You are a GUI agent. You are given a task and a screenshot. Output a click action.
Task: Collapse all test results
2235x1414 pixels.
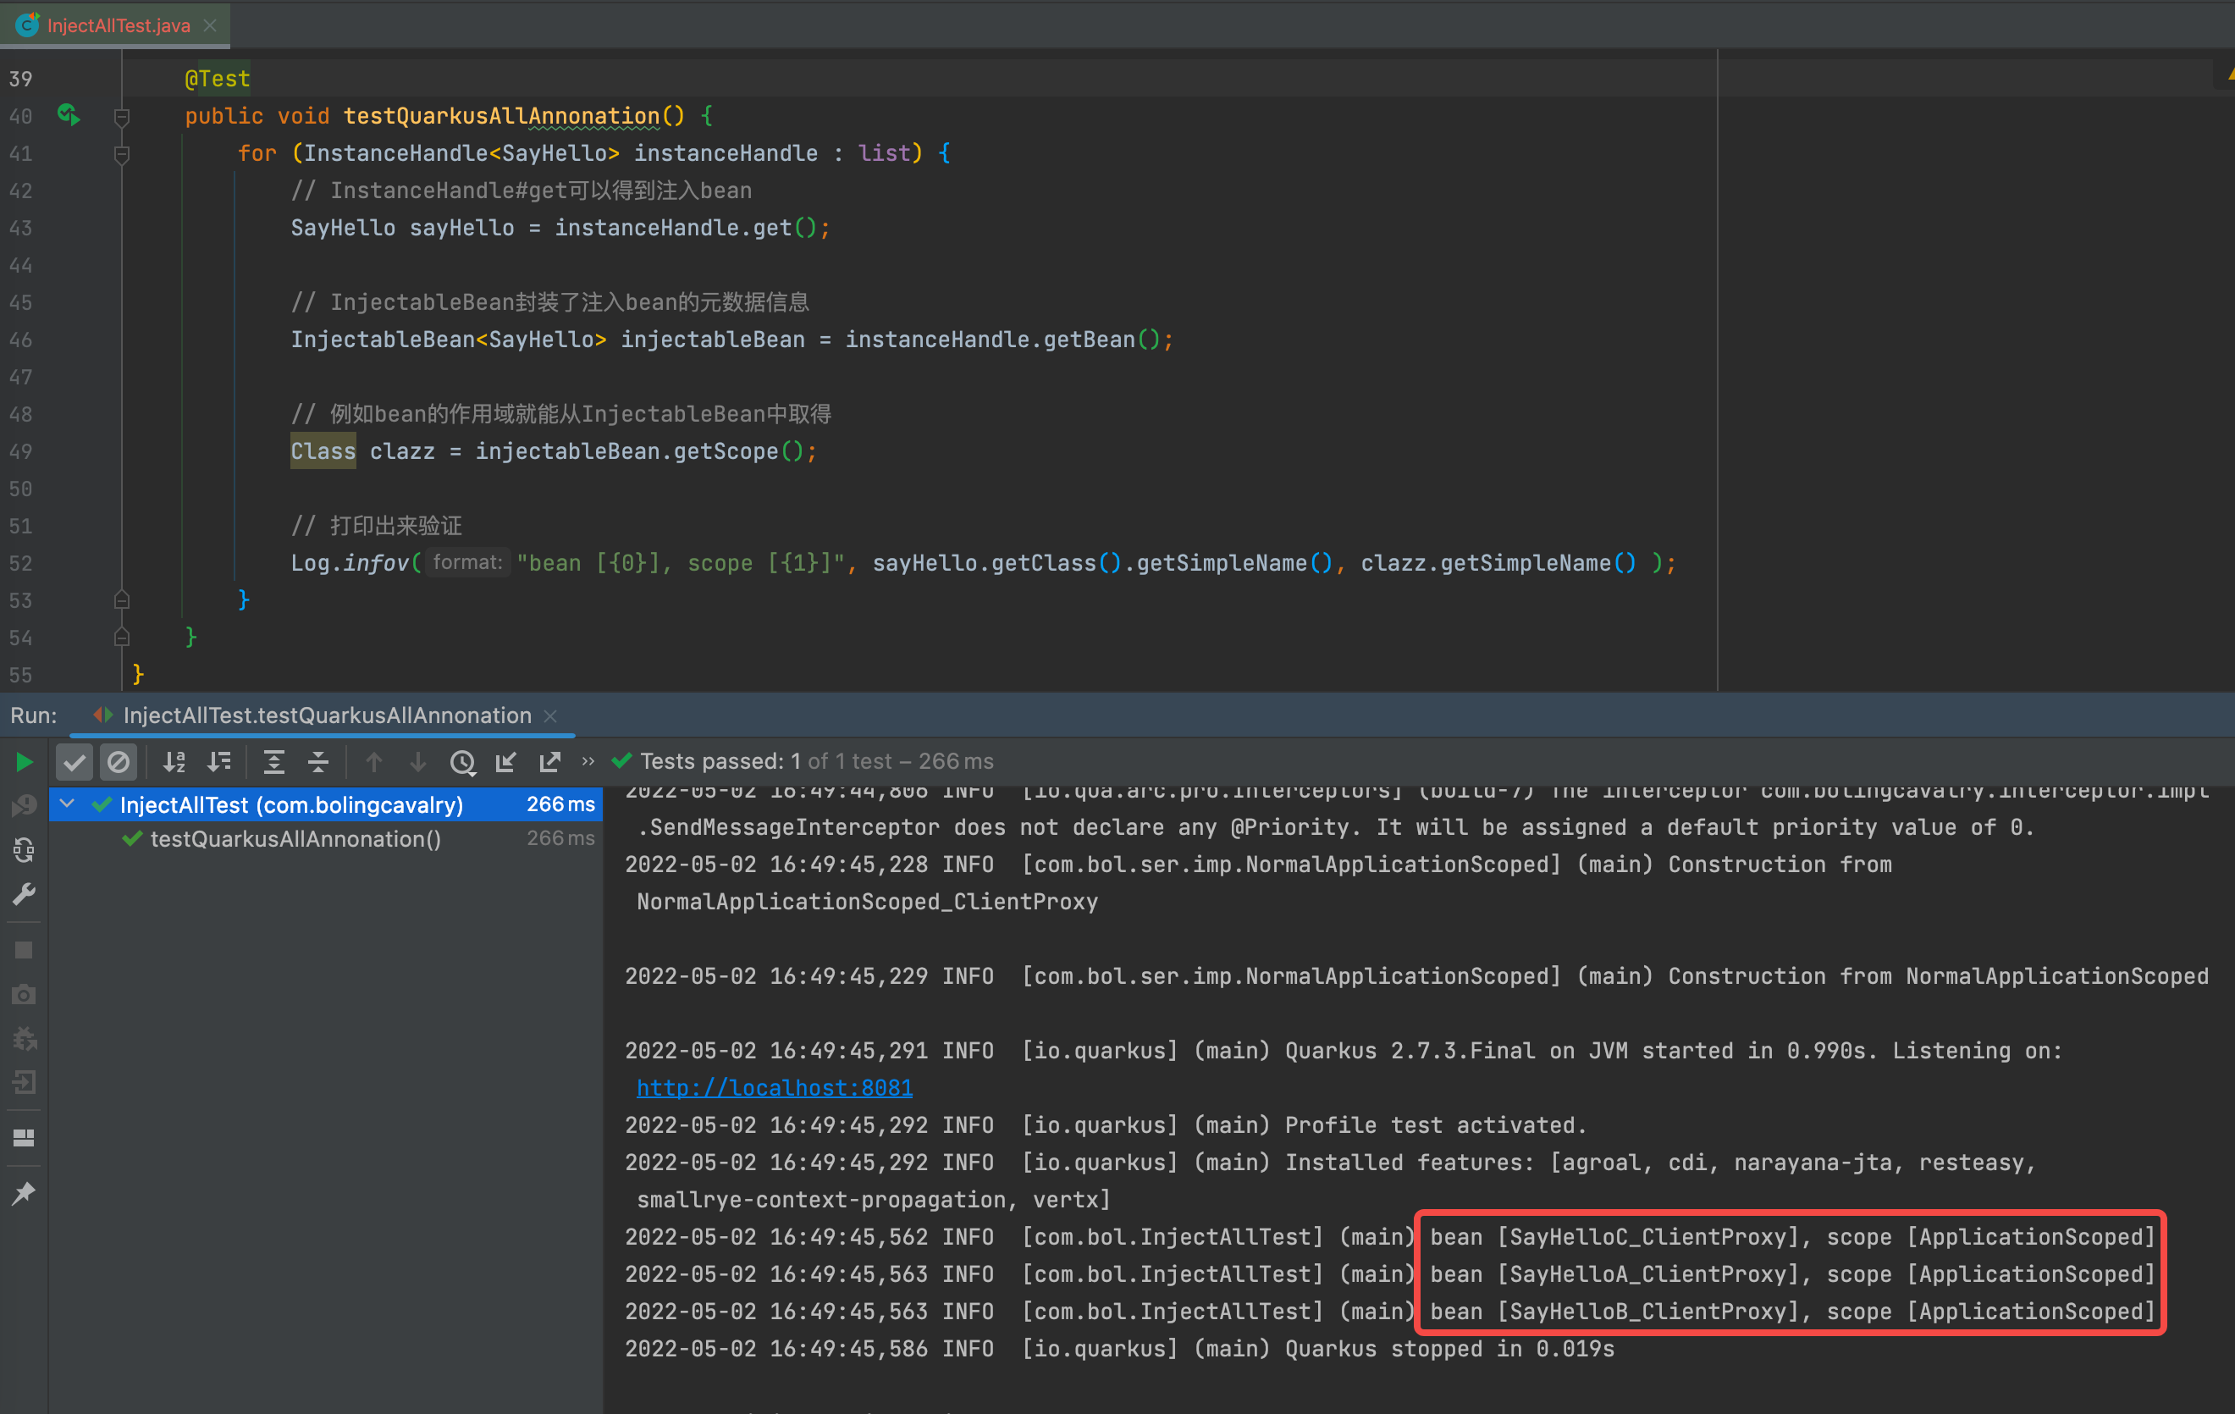[x=318, y=762]
